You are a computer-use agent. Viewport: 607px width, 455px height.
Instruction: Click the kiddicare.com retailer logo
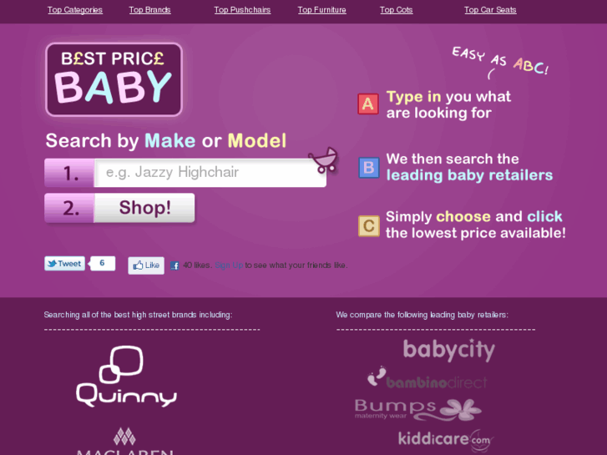[446, 440]
